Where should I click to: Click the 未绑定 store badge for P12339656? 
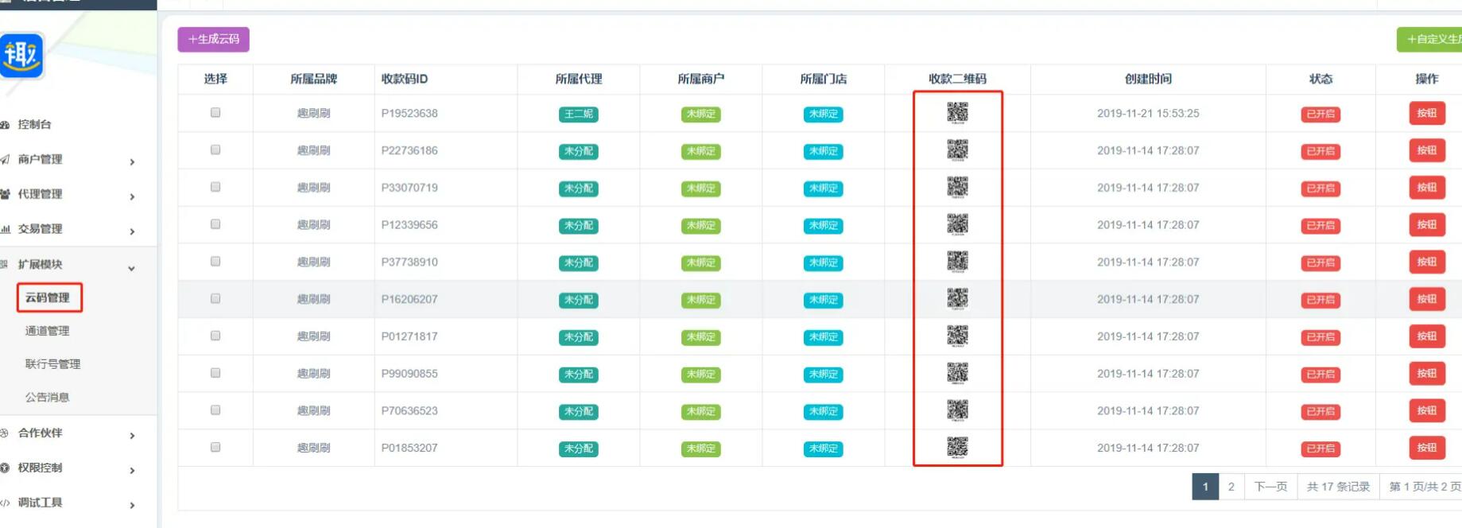pyautogui.click(x=824, y=226)
